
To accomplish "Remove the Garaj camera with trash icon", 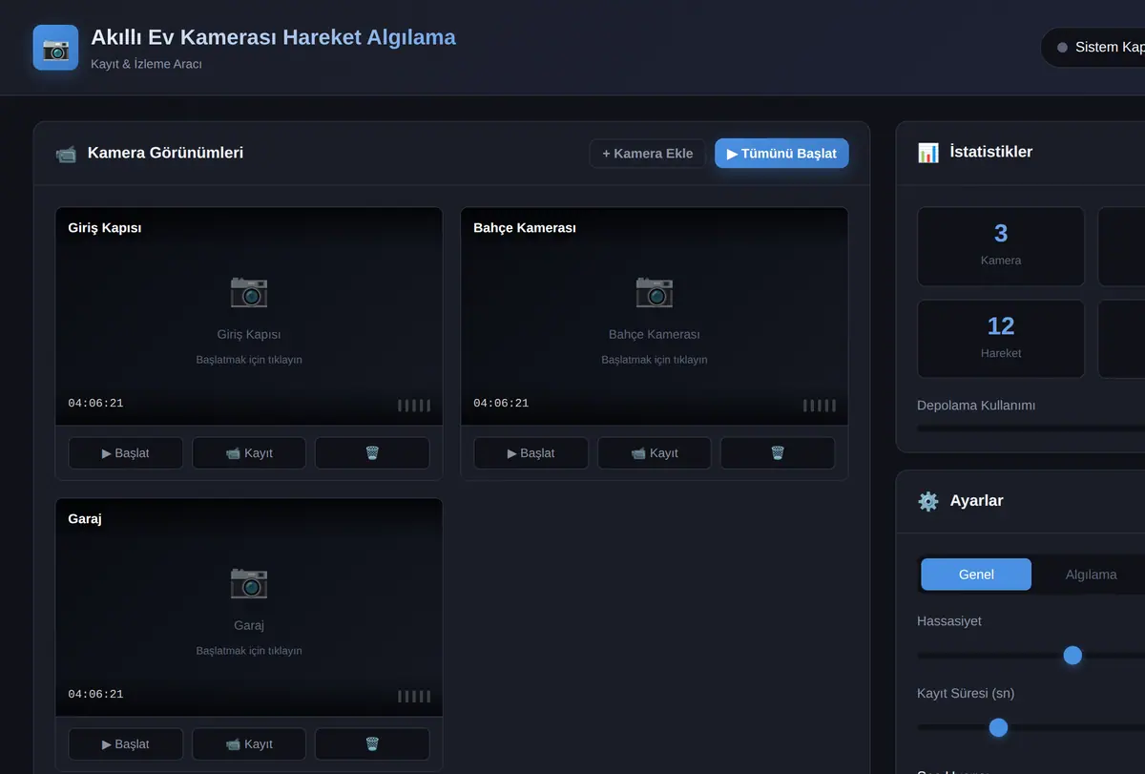I will coord(372,743).
